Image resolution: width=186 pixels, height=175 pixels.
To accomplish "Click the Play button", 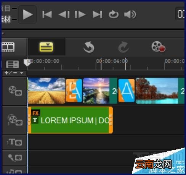I will tap(27, 15).
